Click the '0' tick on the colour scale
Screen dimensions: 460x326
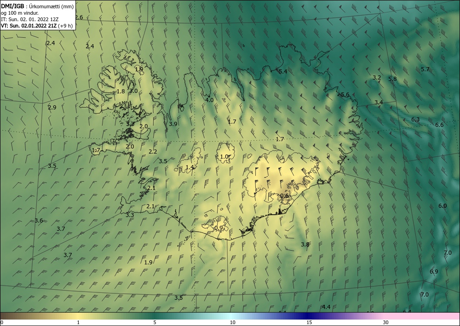point(2,323)
